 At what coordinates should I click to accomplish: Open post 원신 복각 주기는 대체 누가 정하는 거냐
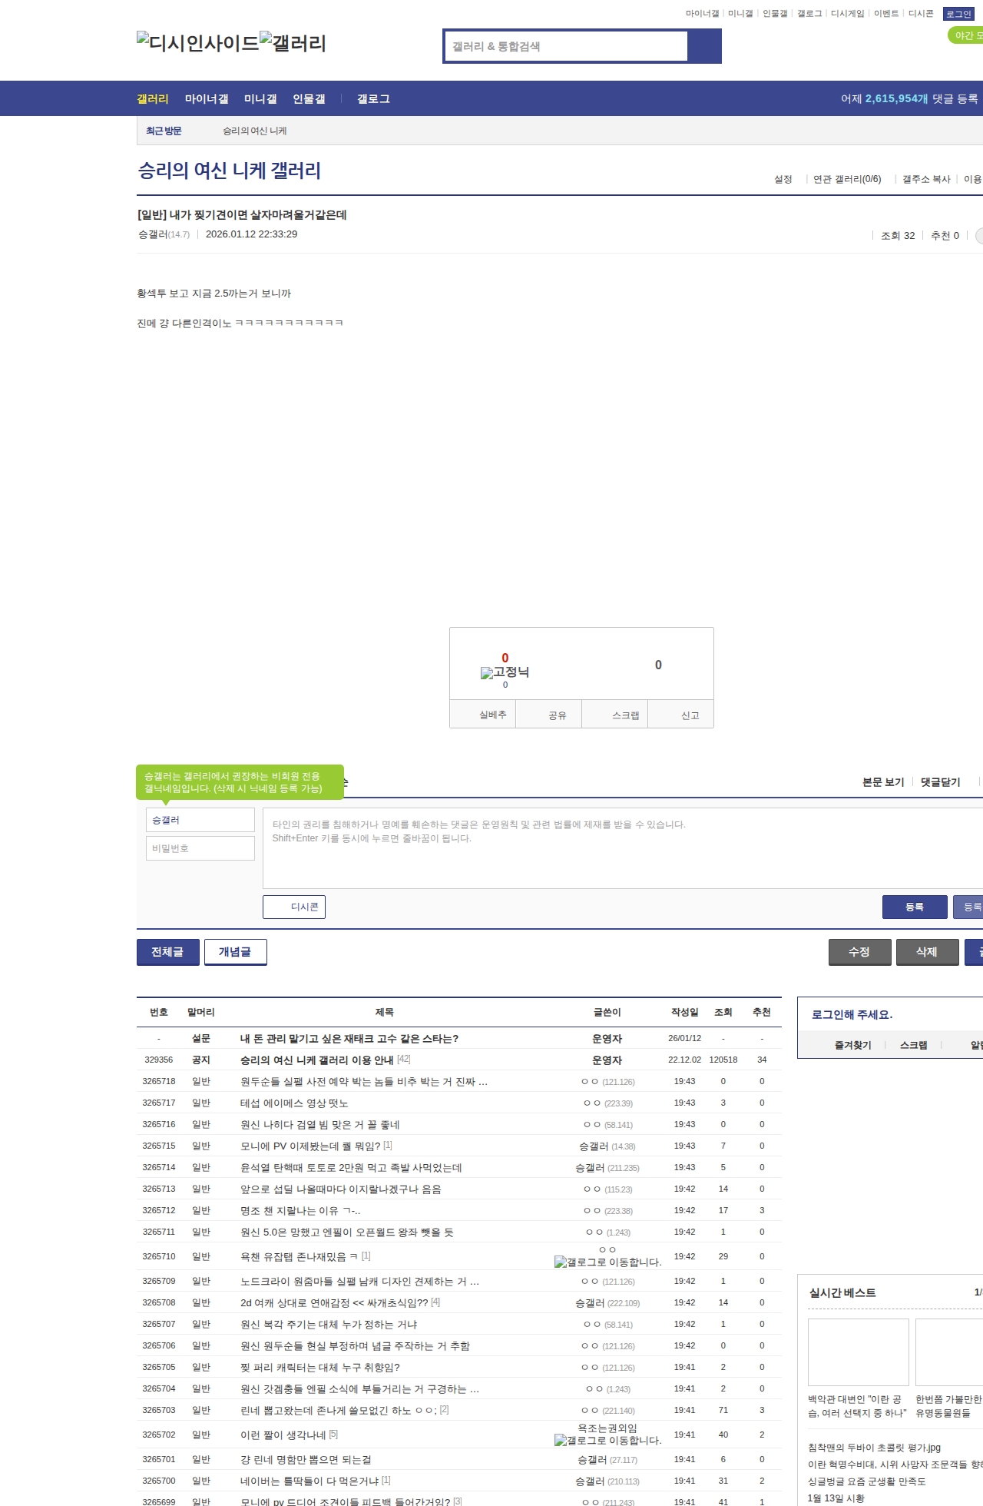(x=329, y=1325)
